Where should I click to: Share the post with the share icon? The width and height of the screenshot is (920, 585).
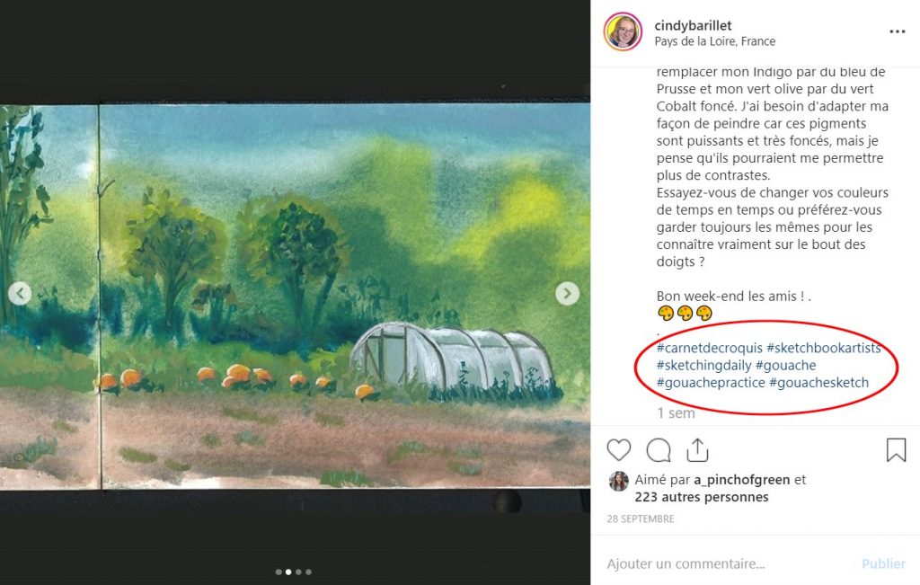click(698, 450)
